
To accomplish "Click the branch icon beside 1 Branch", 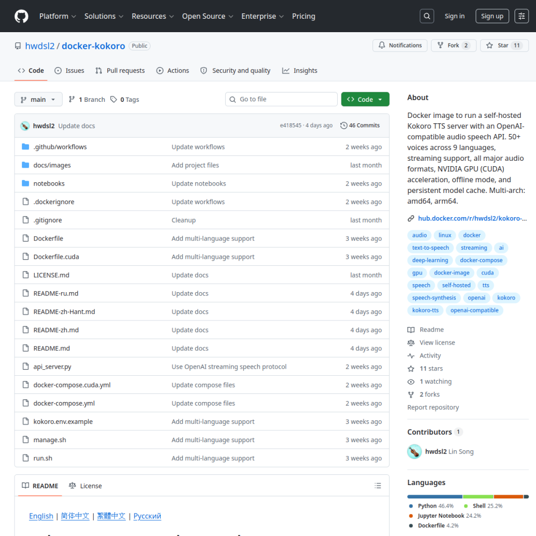I will pos(71,99).
